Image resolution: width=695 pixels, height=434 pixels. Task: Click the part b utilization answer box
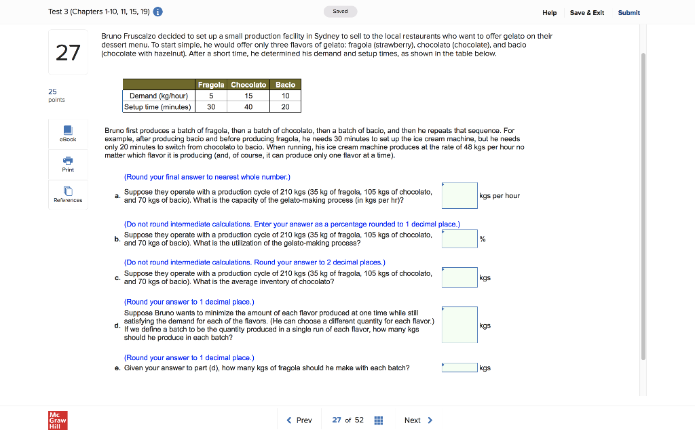click(459, 239)
